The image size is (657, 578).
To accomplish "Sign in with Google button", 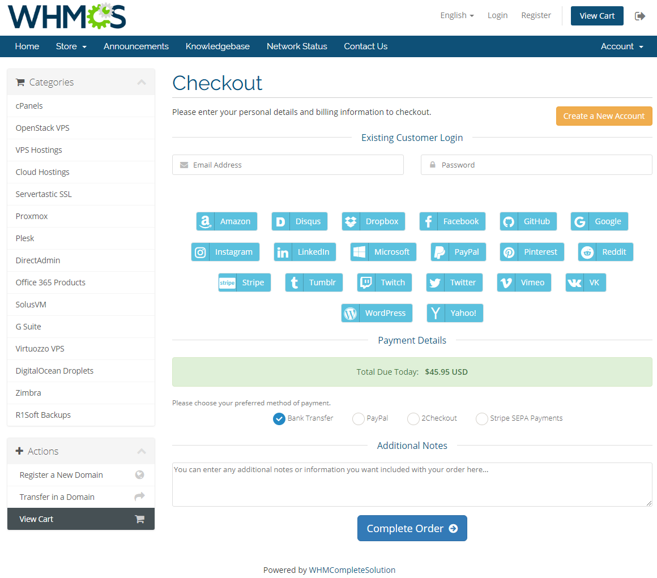I will click(x=599, y=221).
